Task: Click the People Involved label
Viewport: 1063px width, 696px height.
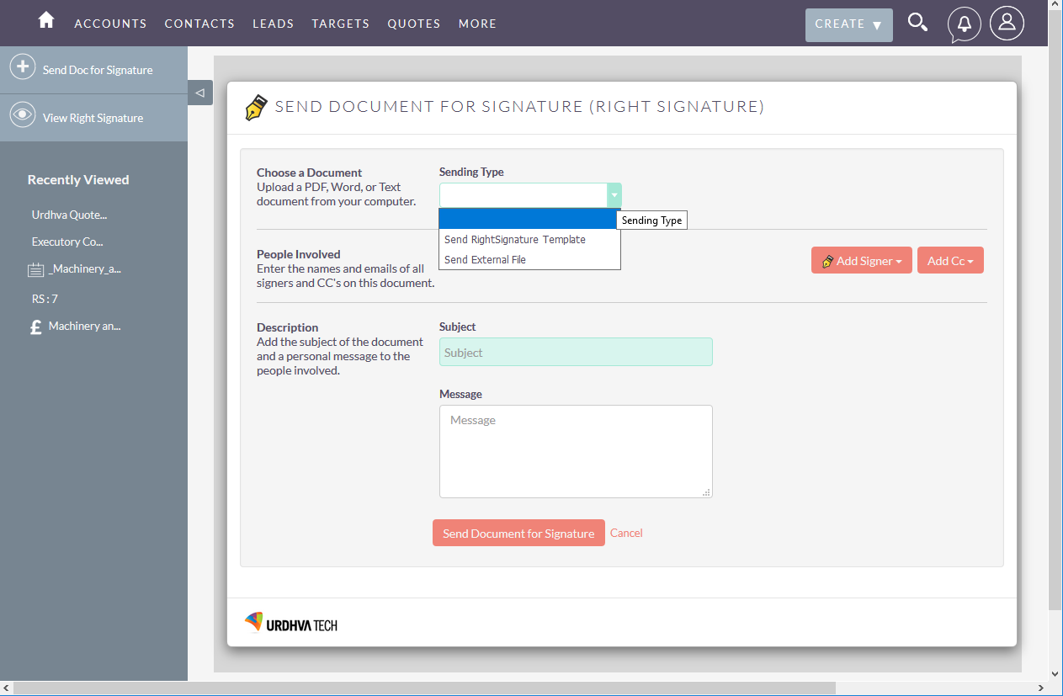Action: pyautogui.click(x=298, y=254)
